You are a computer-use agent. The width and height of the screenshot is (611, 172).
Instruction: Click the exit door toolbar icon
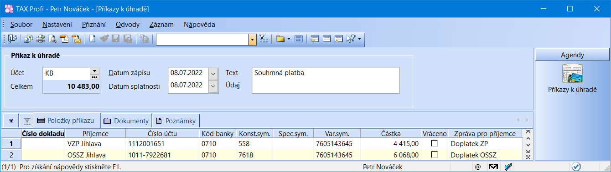tap(12, 39)
